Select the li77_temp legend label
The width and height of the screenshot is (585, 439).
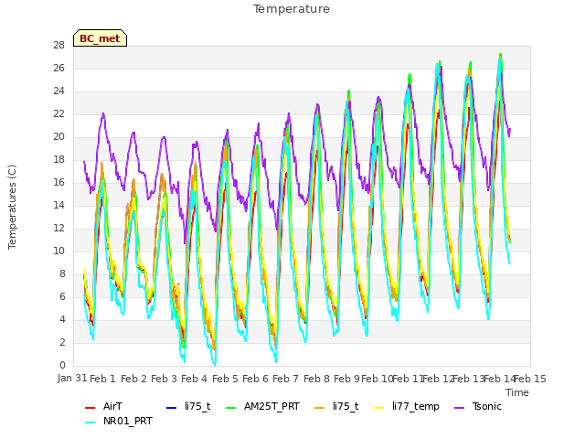pos(416,407)
